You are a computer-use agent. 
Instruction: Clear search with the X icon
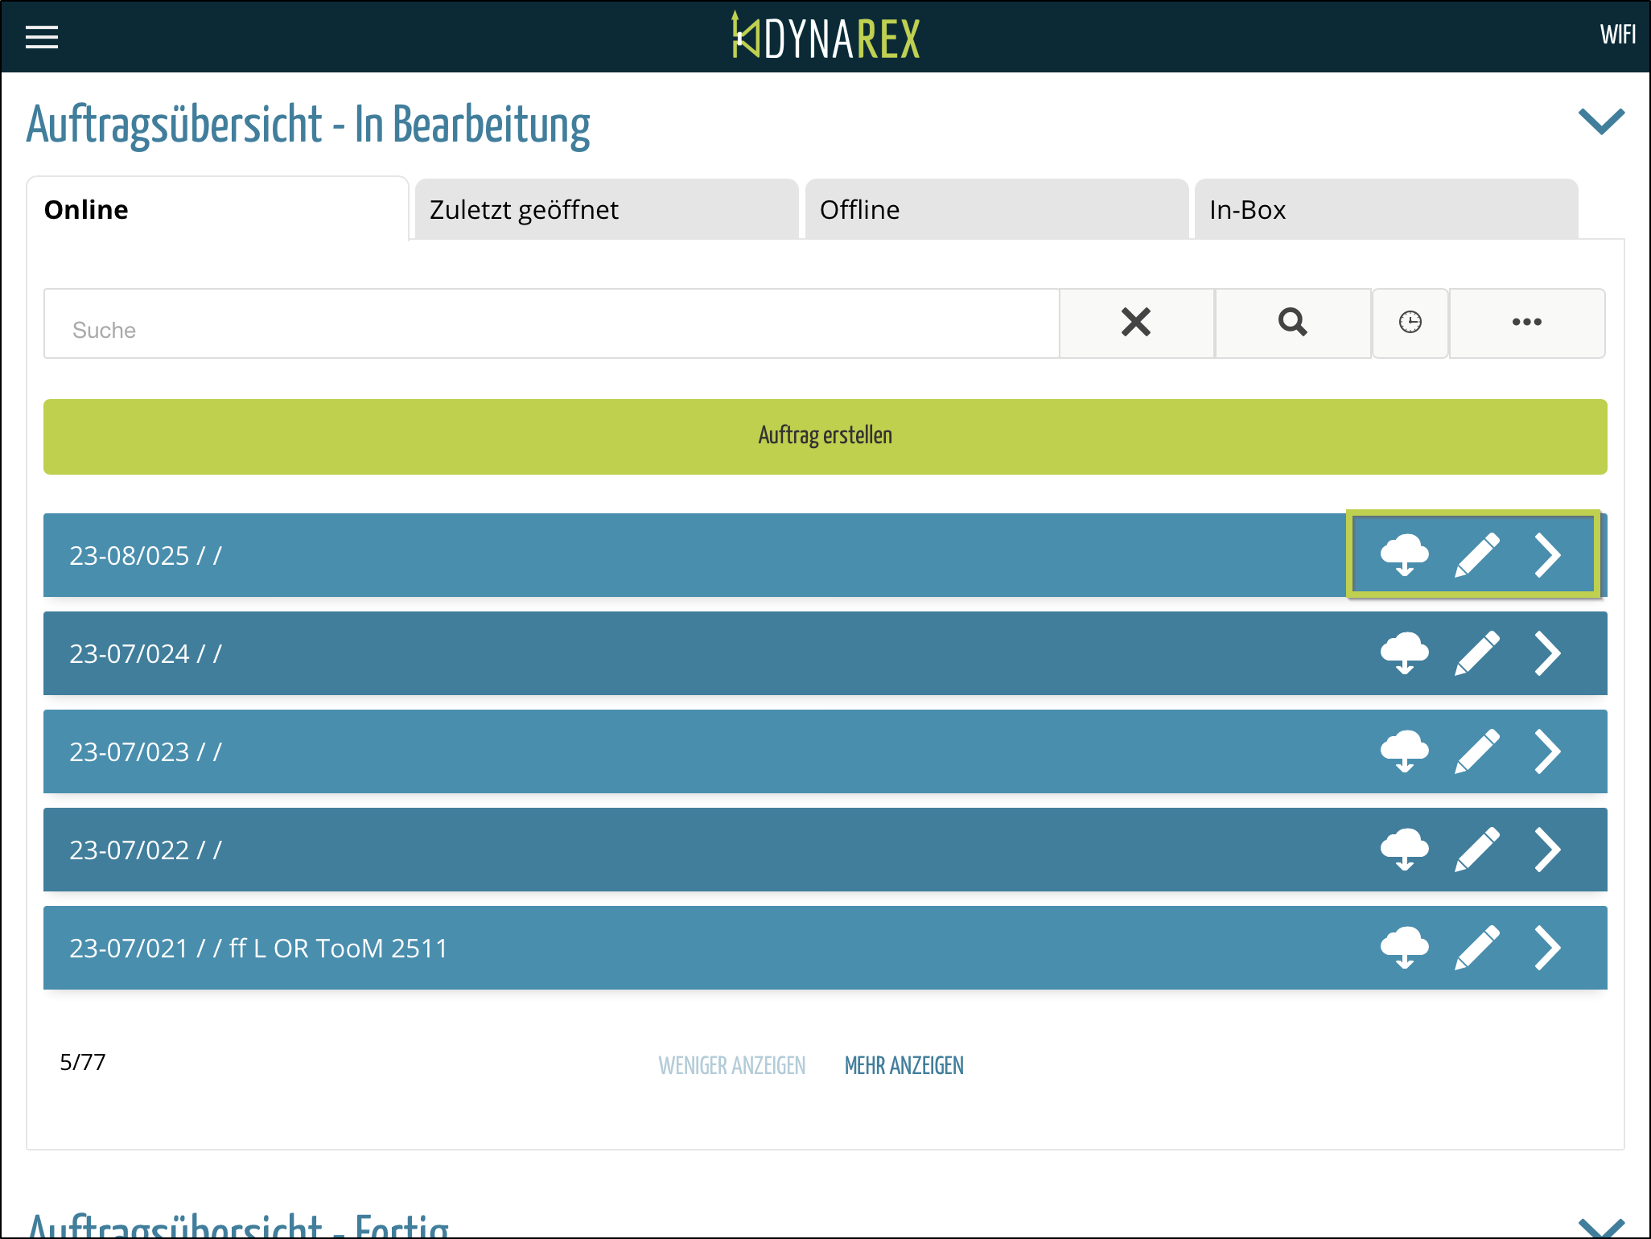[1135, 323]
